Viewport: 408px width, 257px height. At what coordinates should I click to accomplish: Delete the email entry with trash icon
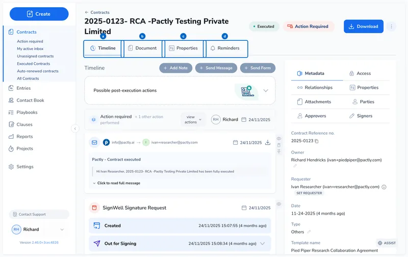click(278, 145)
